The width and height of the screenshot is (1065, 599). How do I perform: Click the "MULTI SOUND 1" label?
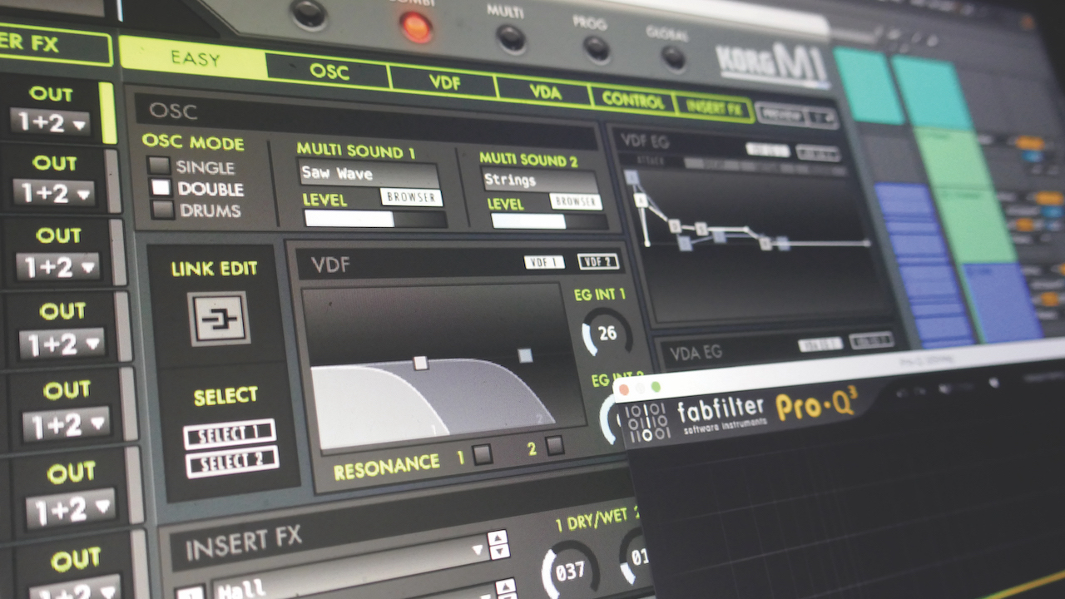[356, 151]
